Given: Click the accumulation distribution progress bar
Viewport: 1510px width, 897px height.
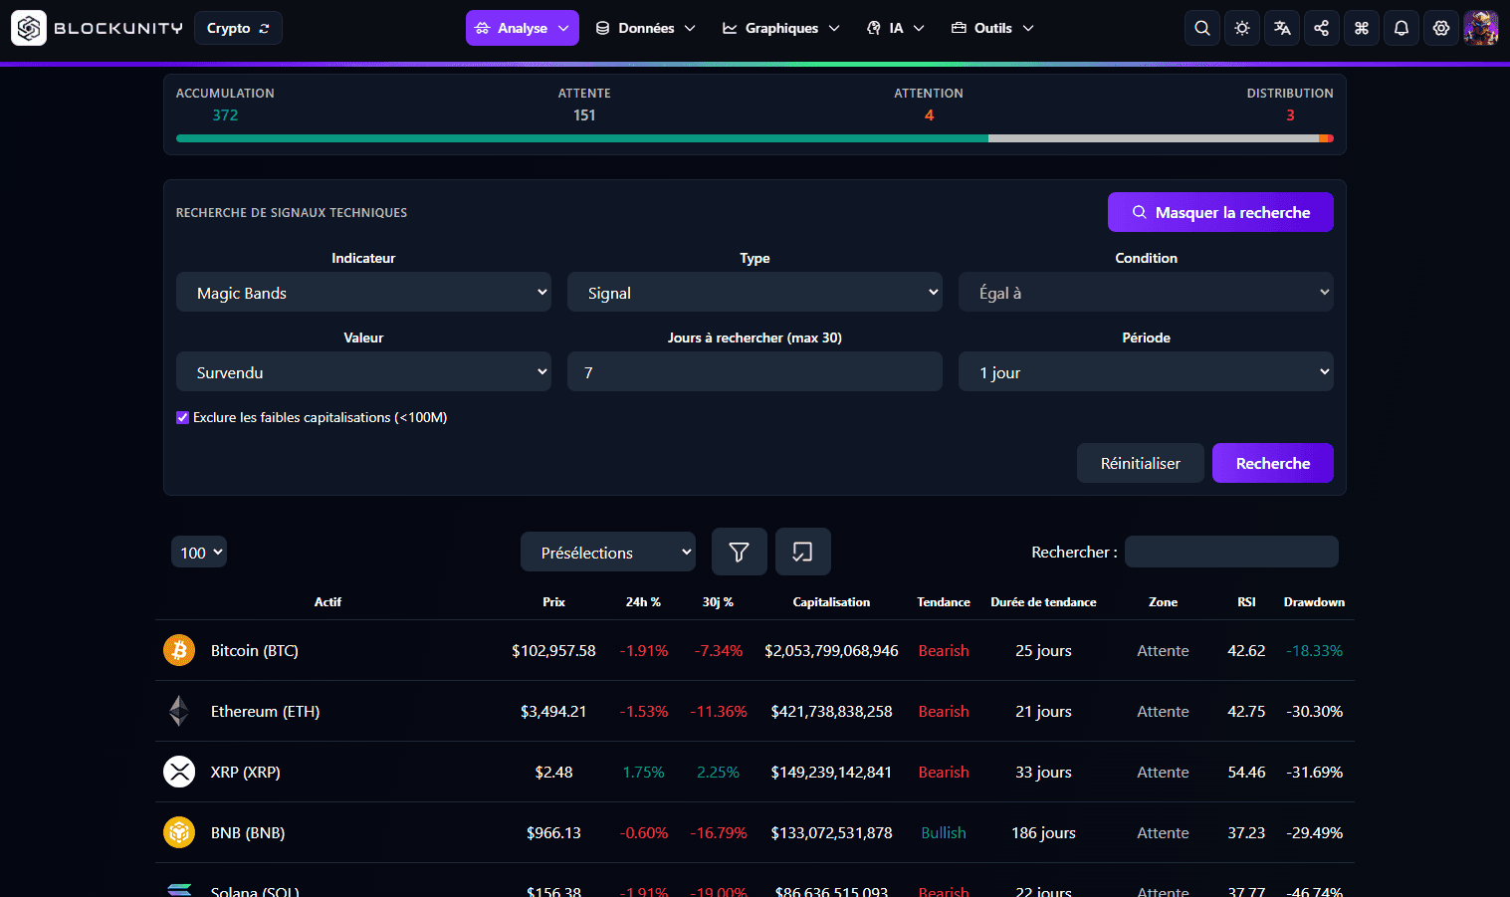Looking at the screenshot, I should 755,138.
